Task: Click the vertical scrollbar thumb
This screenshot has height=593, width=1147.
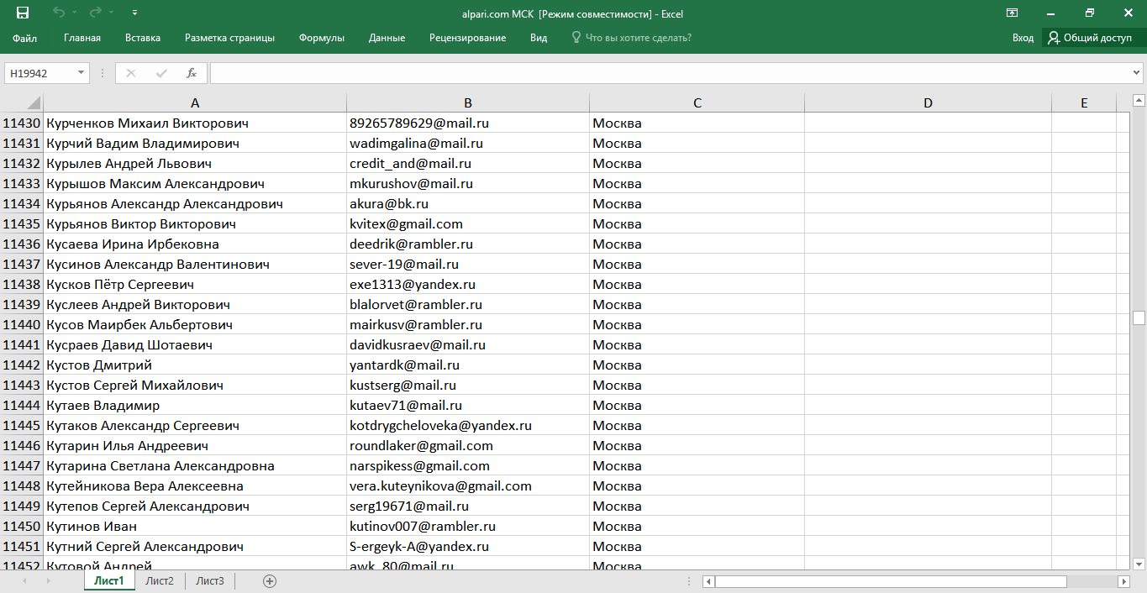Action: coord(1139,317)
